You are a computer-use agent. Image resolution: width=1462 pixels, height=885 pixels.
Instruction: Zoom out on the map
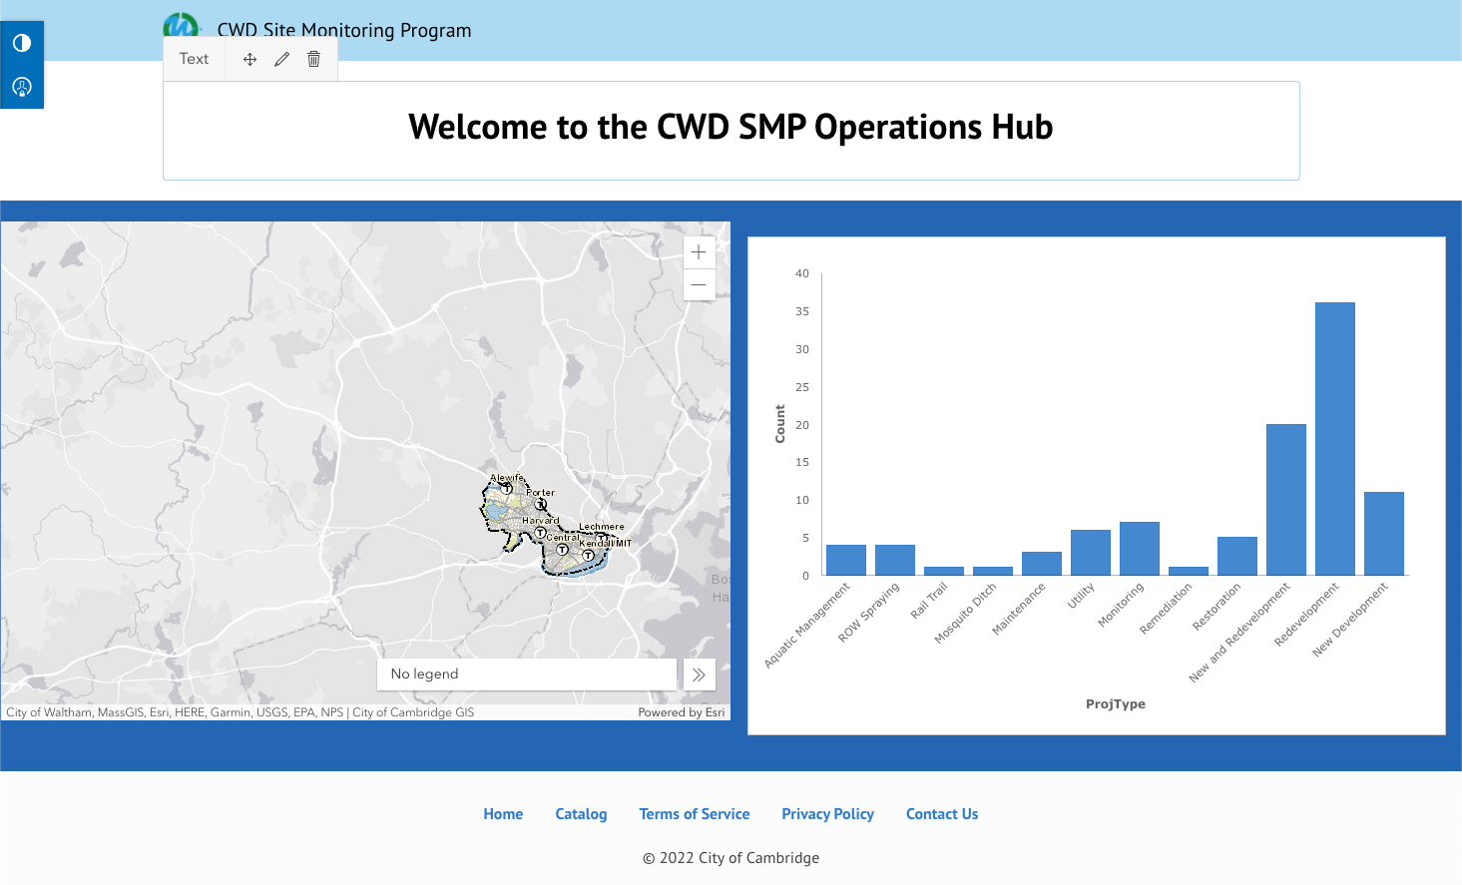[x=699, y=285]
